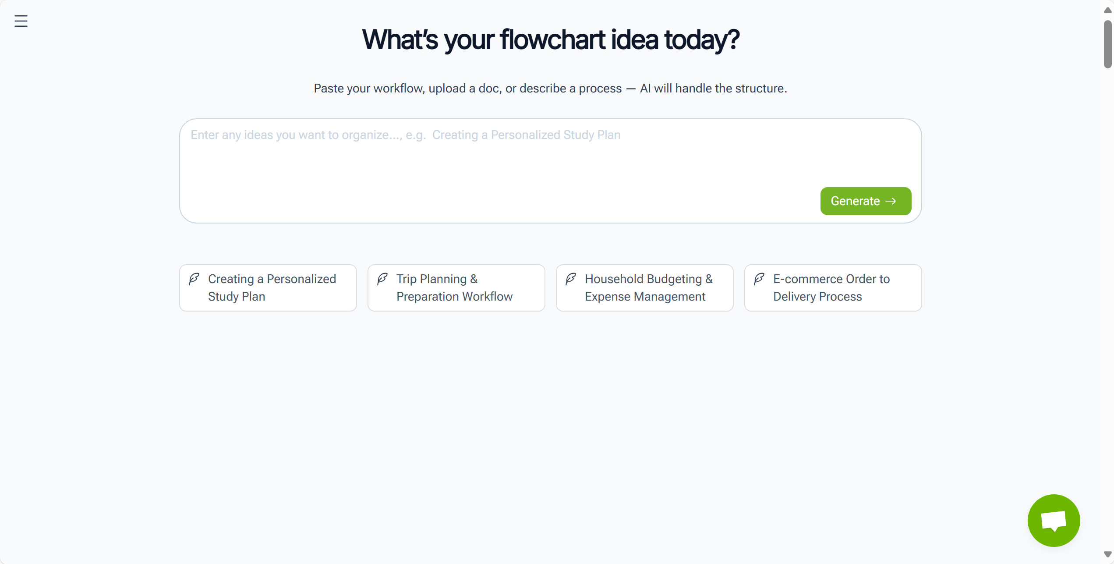Viewport: 1114px width, 564px height.
Task: Click the feather icon on Household Budgeting card
Action: click(571, 279)
